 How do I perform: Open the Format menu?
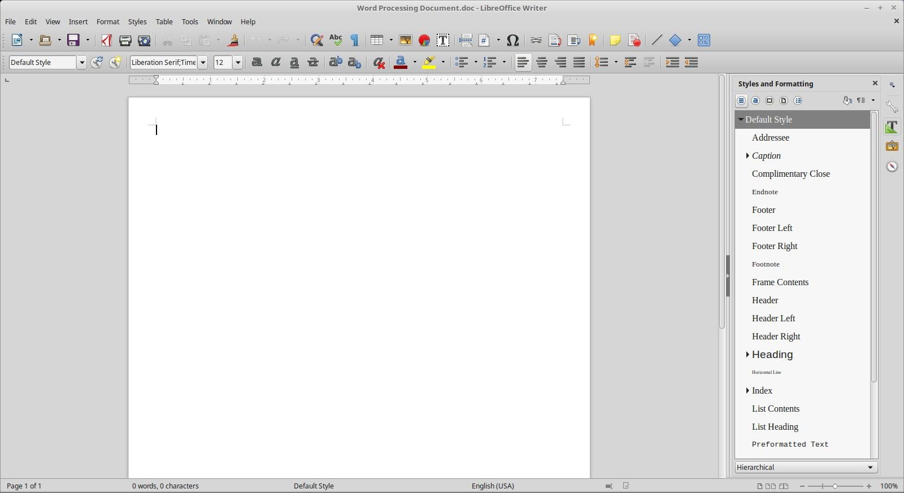[x=107, y=21]
